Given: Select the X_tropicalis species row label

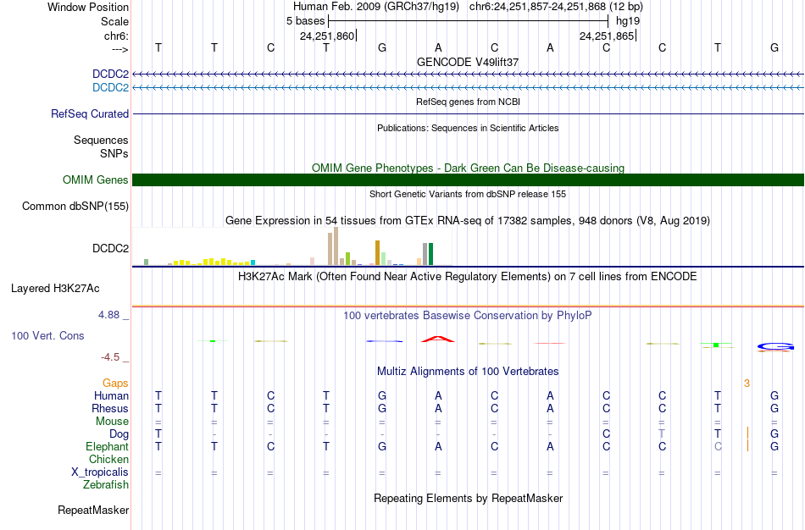Looking at the screenshot, I should click(100, 472).
